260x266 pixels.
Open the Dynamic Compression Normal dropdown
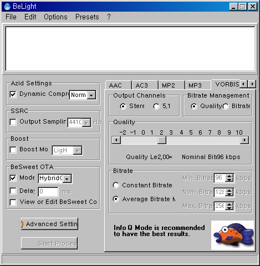91,95
